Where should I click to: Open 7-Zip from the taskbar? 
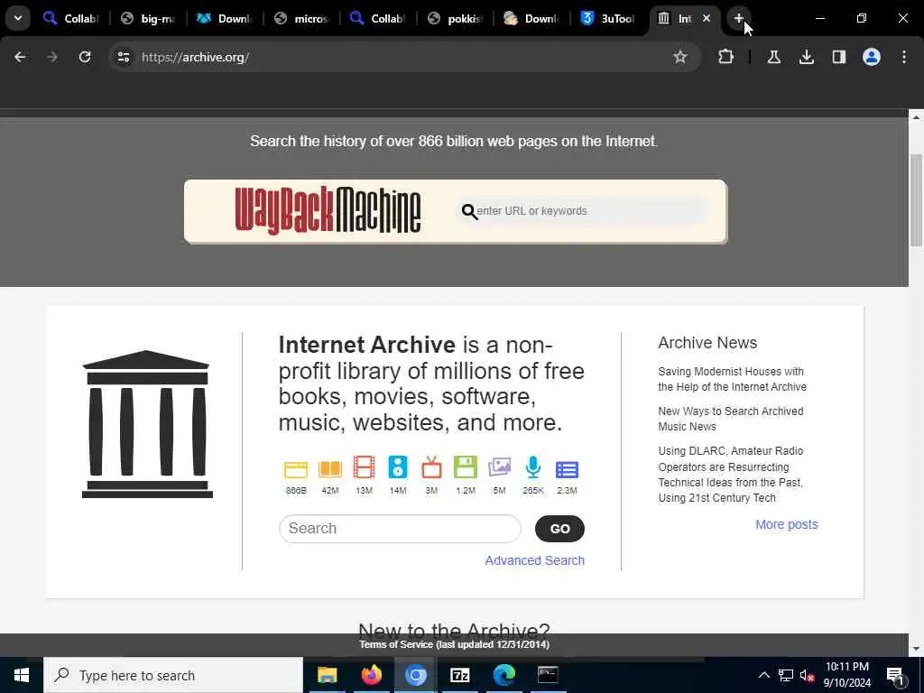click(x=459, y=675)
